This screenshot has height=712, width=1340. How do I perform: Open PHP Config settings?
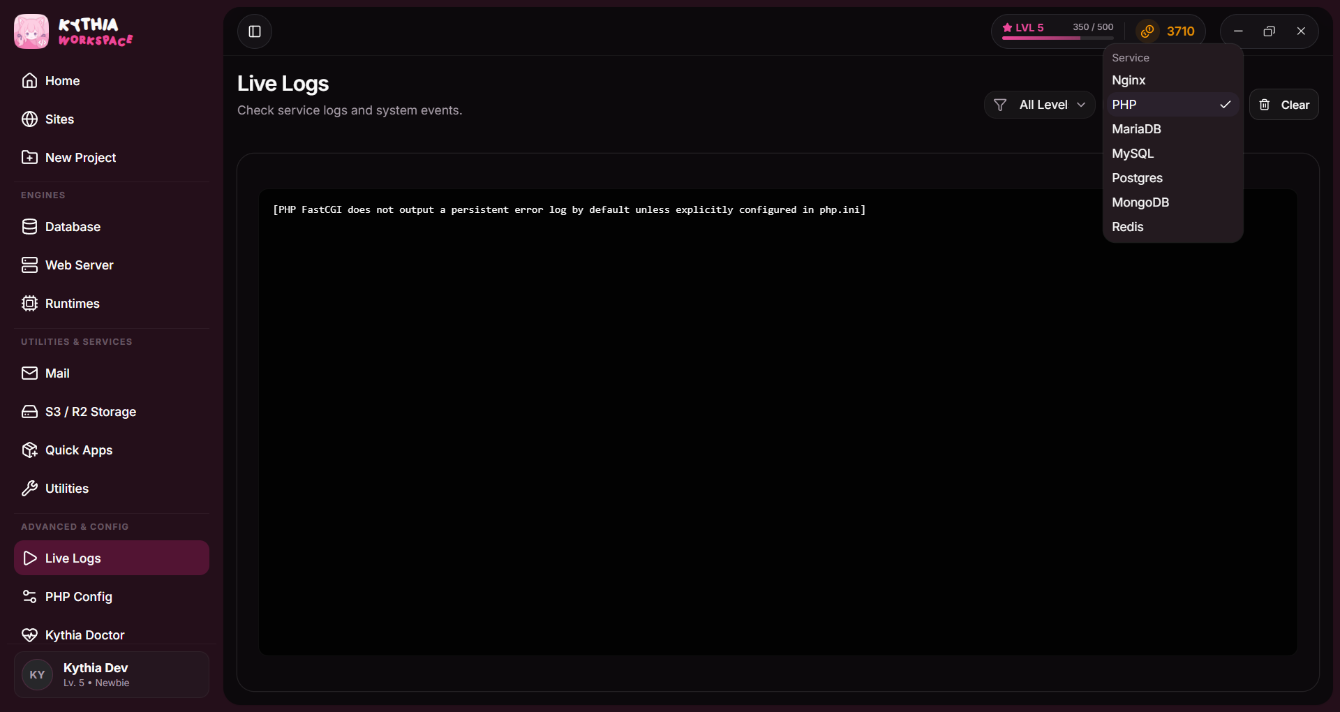click(x=112, y=596)
